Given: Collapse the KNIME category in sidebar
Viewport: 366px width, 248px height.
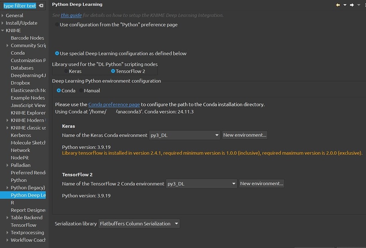Looking at the screenshot, I should click(3, 30).
